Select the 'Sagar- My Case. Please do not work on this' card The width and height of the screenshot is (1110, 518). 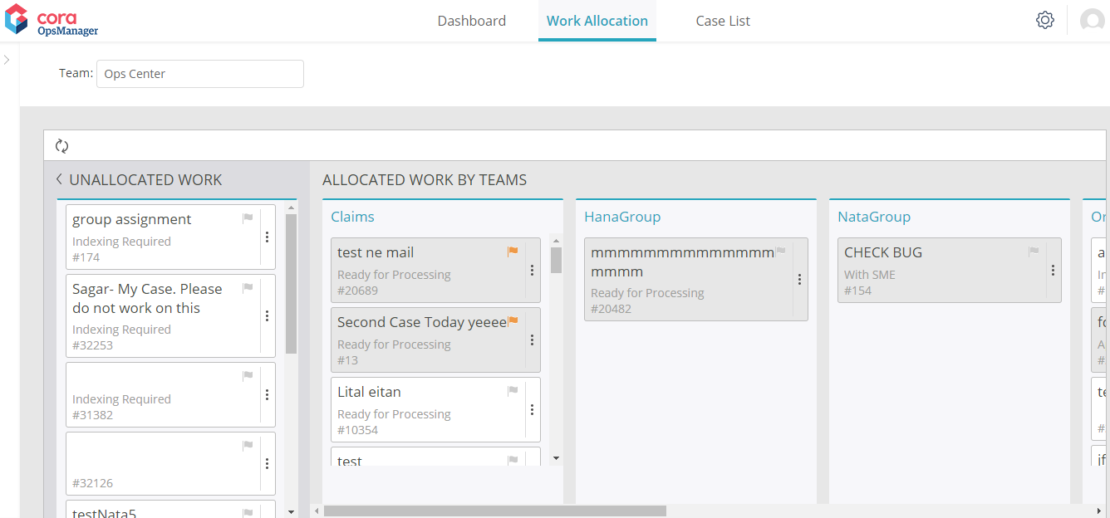coord(170,316)
